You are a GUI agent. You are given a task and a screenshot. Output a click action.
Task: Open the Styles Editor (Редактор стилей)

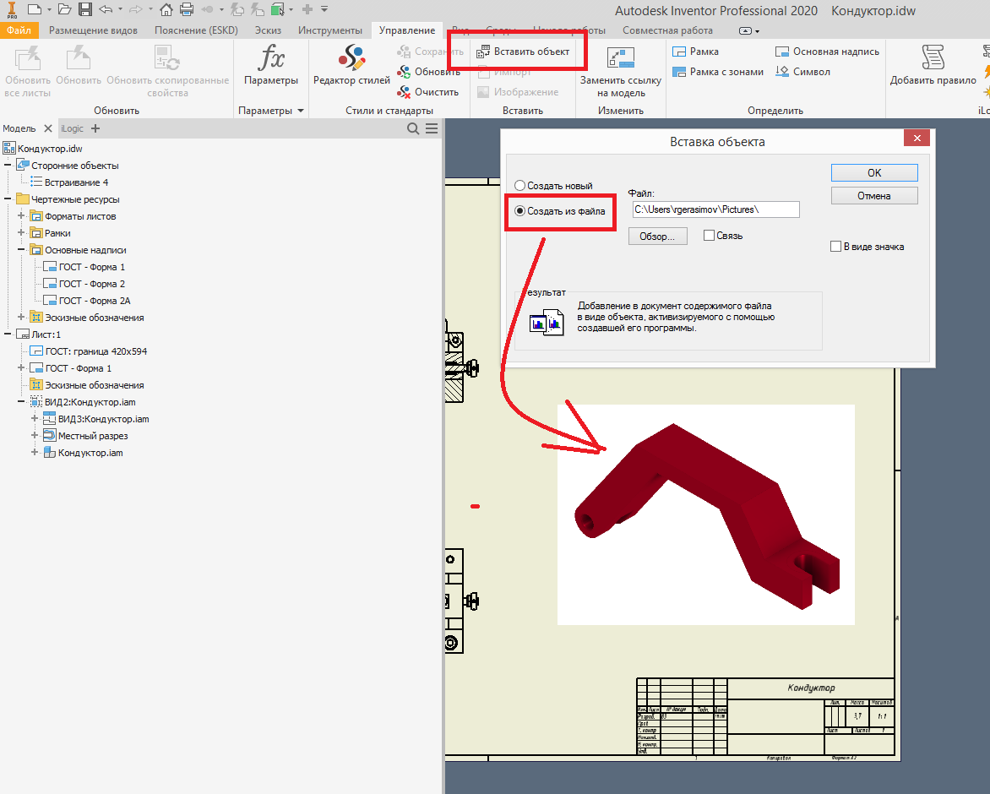351,65
